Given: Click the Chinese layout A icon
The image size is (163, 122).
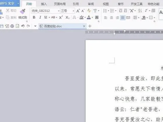Looking at the screenshot, I should point(131,11).
